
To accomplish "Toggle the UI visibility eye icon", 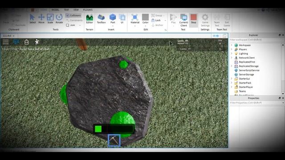I will tap(216, 36).
